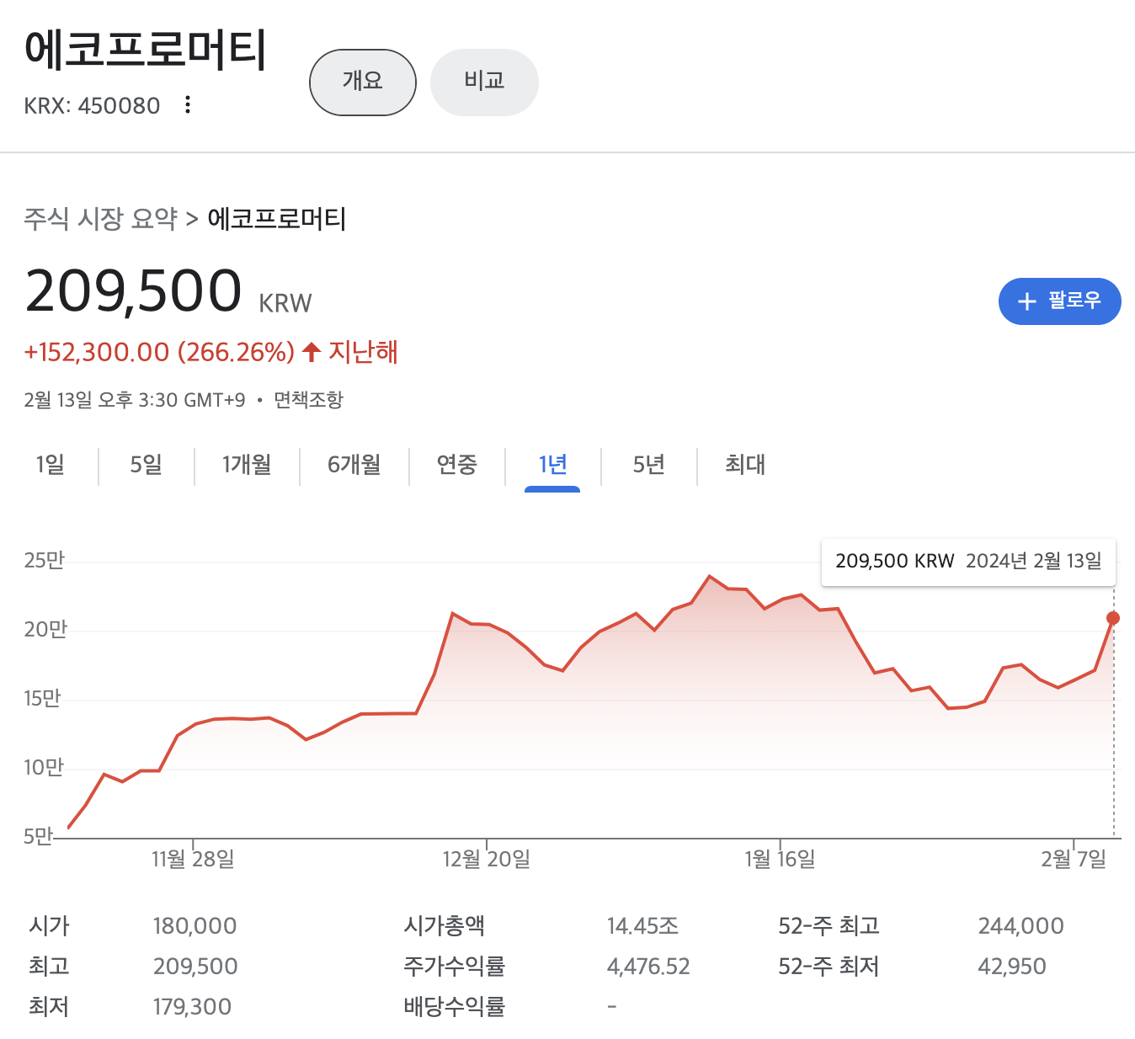The width and height of the screenshot is (1135, 1039).
Task: Click the 면책조항 disclaimer link
Action: pyautogui.click(x=309, y=400)
